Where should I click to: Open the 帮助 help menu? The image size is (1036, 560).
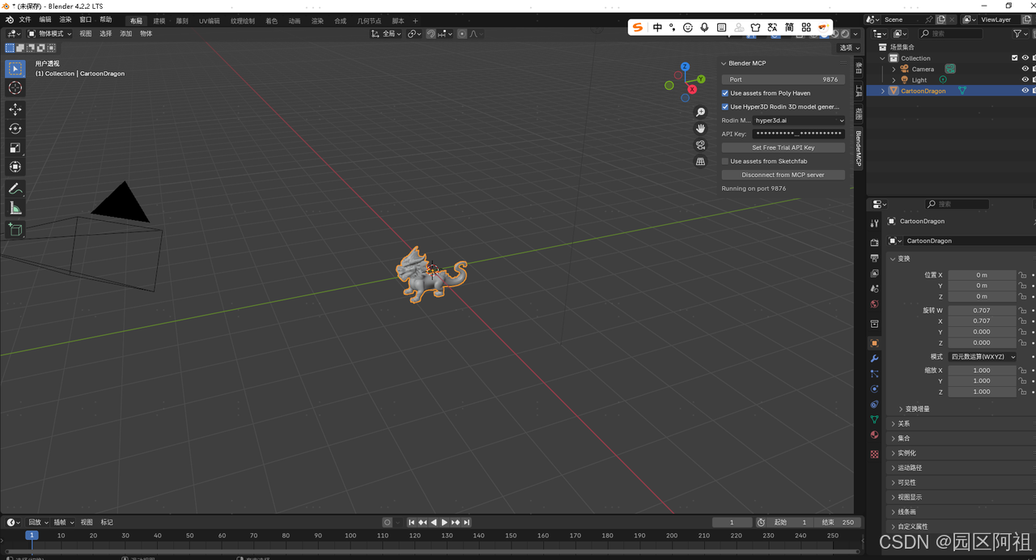click(106, 19)
